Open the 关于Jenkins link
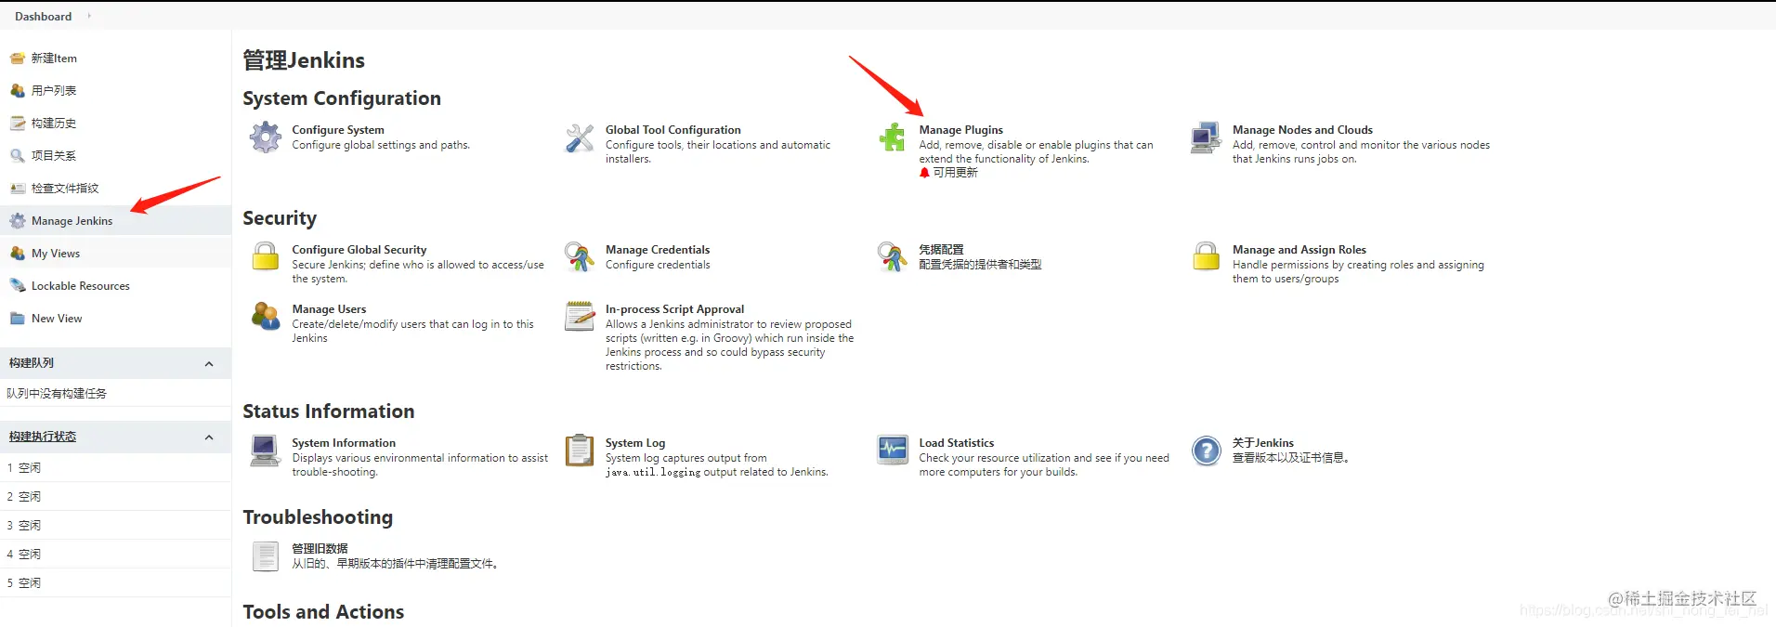Screen dimensions: 1776x627 pos(1263,443)
